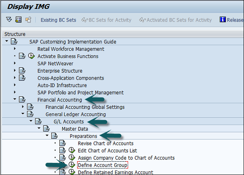Screen dimensions: 244x175
Task: Click Activated BC Sets for Activity
Action: tap(175, 20)
